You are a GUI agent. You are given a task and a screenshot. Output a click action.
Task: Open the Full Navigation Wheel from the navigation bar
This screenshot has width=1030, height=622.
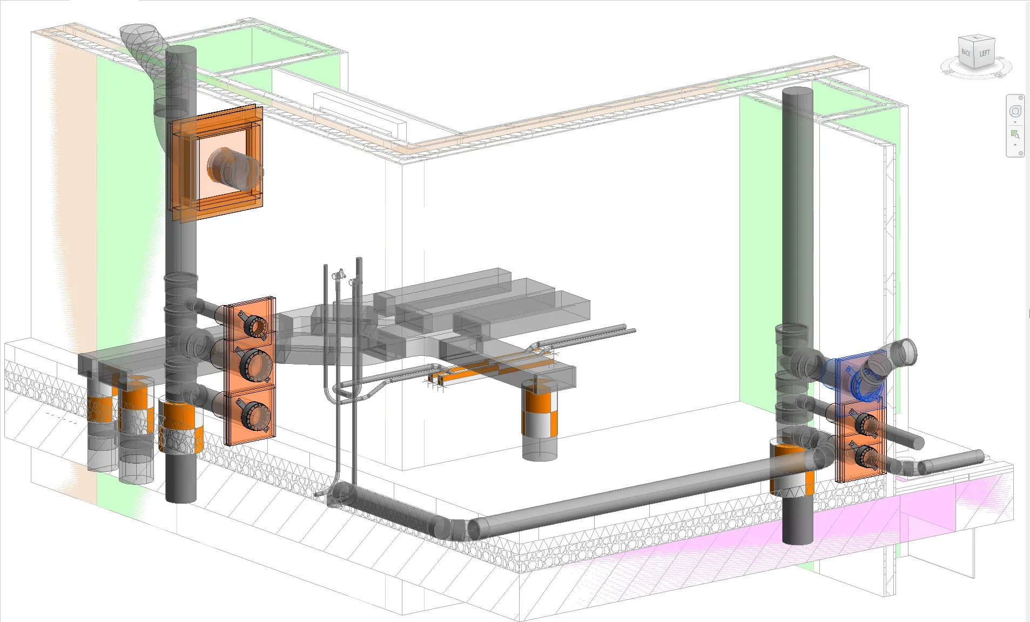pyautogui.click(x=1015, y=112)
